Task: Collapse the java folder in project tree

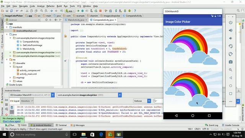Action: 7,34
